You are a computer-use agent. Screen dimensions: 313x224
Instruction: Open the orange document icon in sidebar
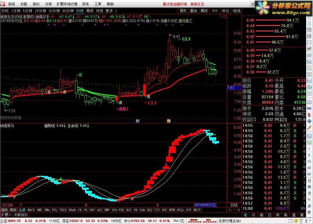[309, 75]
